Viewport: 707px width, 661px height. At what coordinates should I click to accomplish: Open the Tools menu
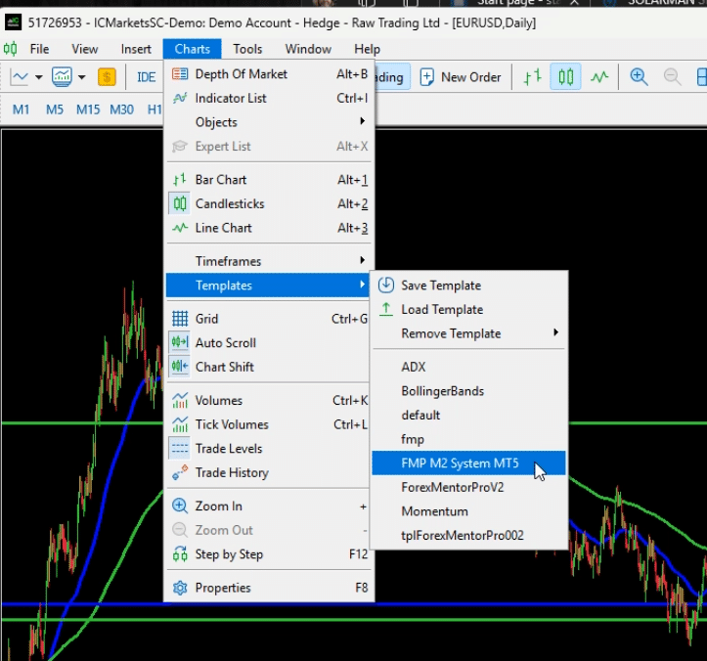click(247, 49)
